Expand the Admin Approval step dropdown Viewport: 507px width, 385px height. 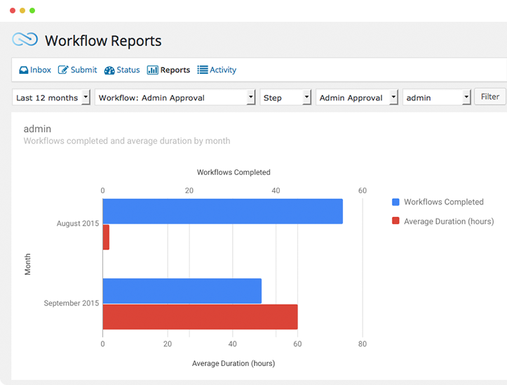[357, 98]
